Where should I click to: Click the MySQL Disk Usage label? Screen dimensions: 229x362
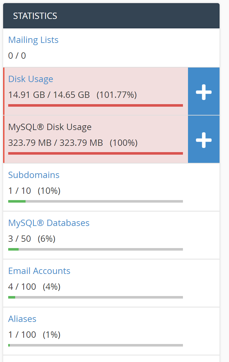[x=50, y=127]
